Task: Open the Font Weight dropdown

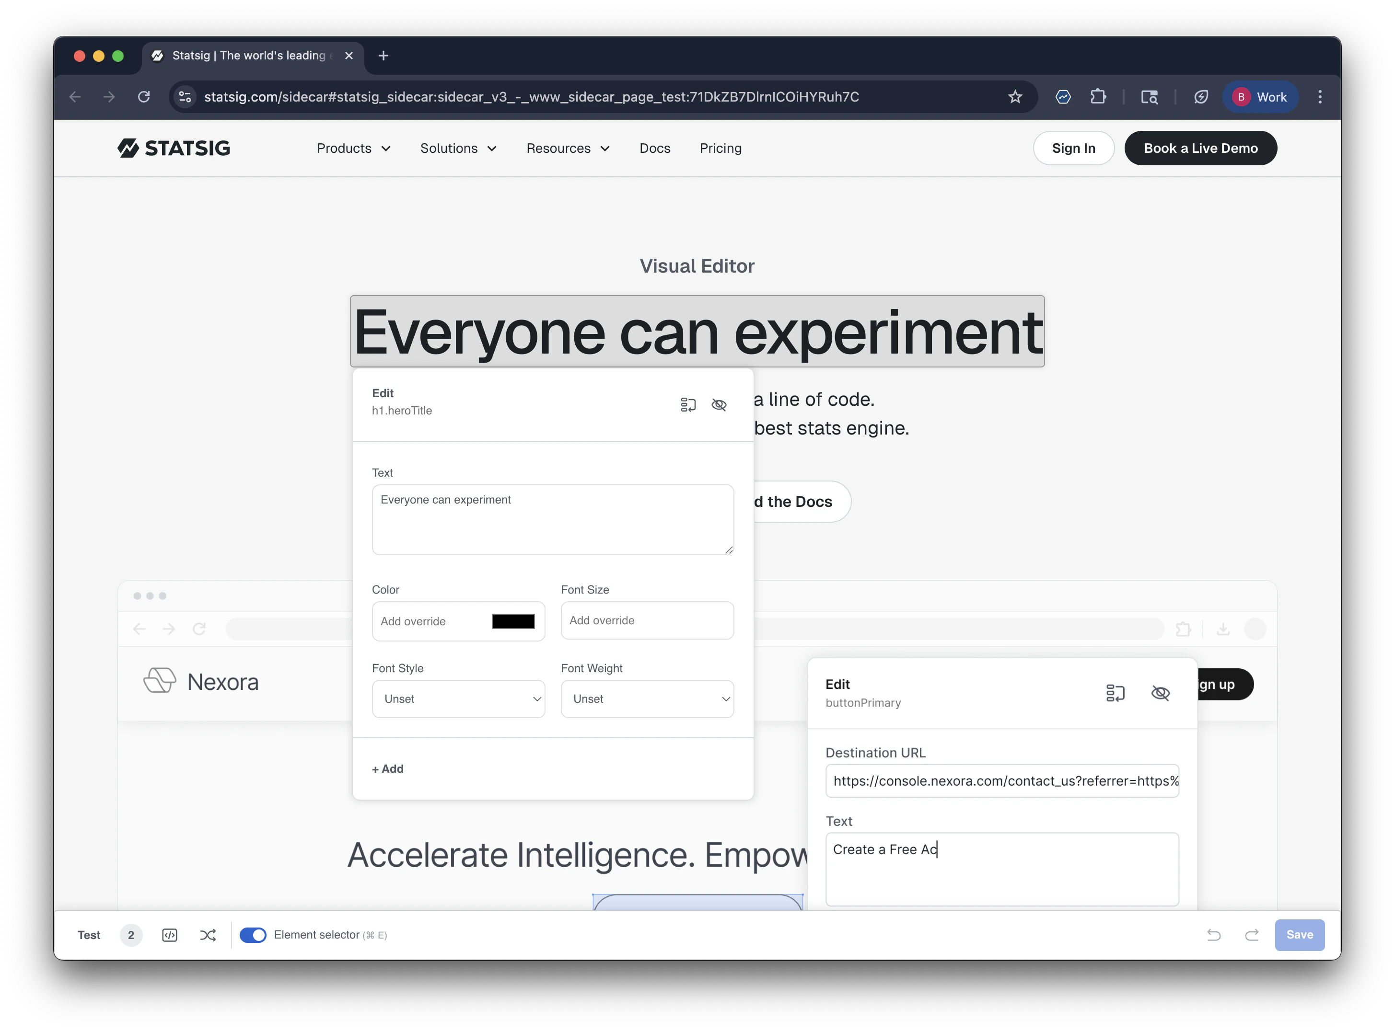Action: pyautogui.click(x=647, y=699)
